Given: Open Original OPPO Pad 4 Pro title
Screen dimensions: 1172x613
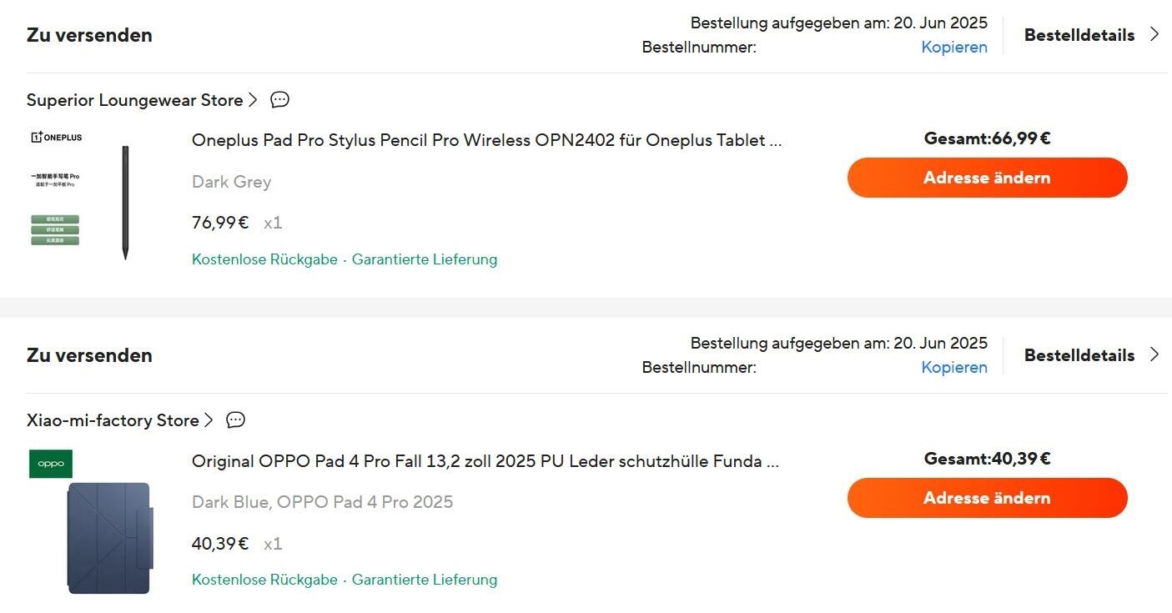Looking at the screenshot, I should pos(485,461).
